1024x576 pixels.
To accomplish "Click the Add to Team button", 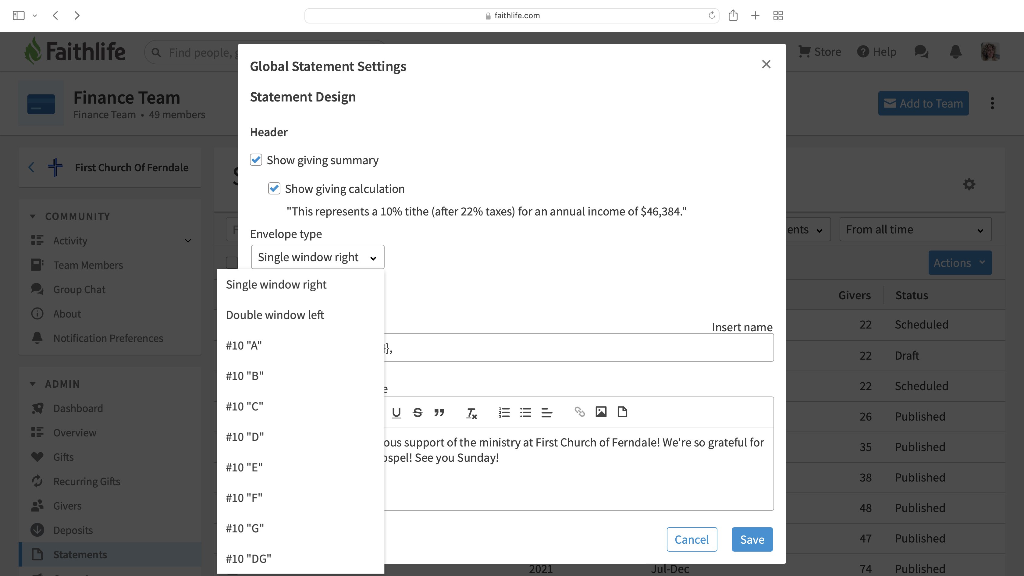I will (x=923, y=103).
